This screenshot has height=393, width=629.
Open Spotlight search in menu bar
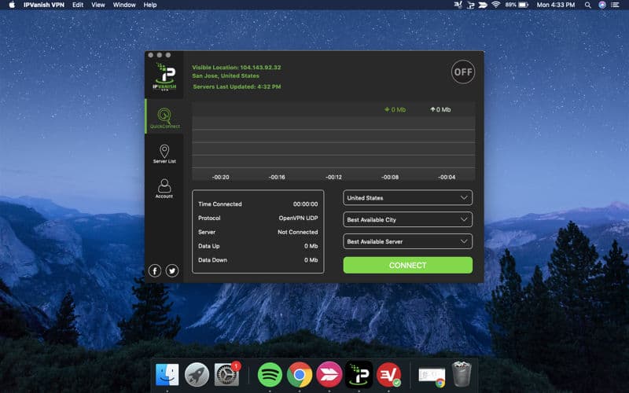[587, 5]
